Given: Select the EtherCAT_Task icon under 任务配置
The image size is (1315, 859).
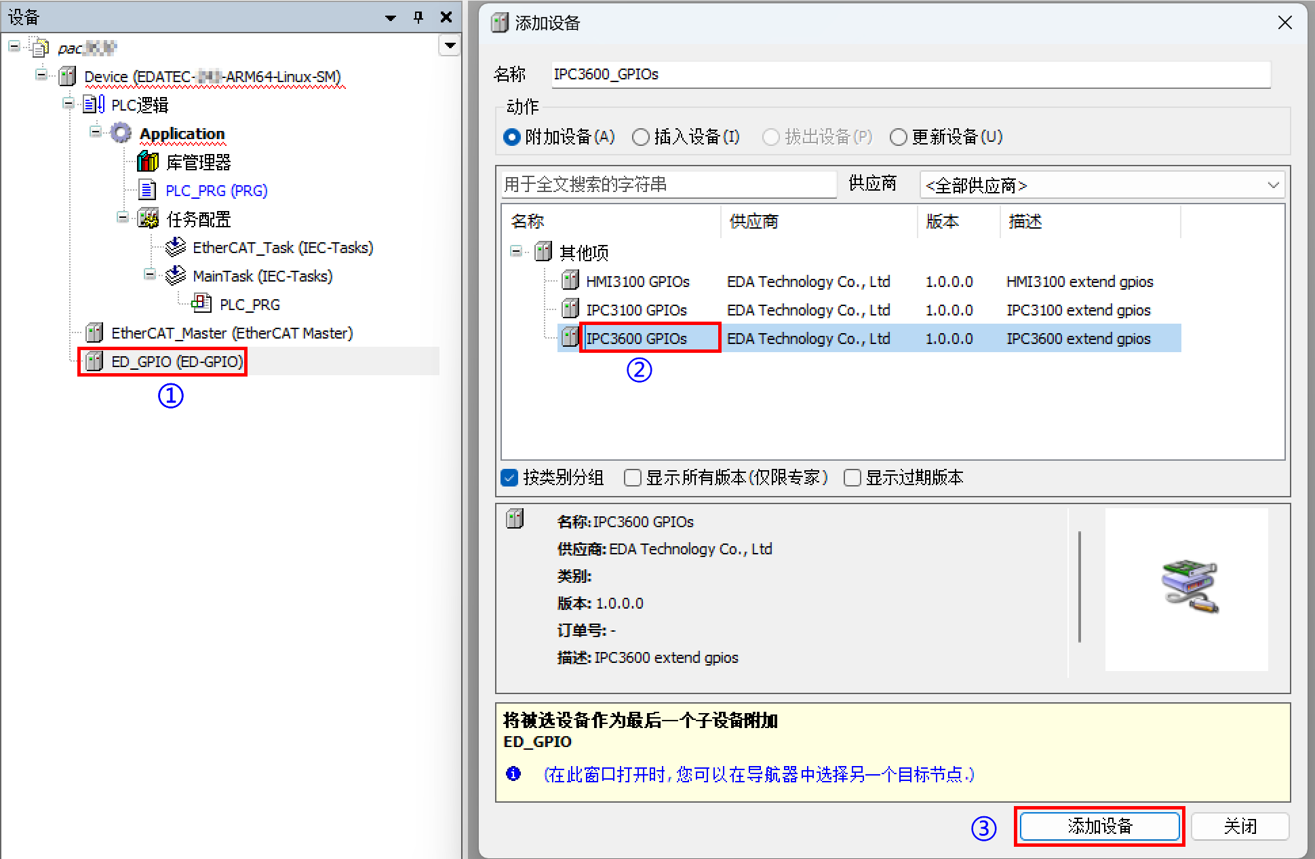Looking at the screenshot, I should coord(175,247).
